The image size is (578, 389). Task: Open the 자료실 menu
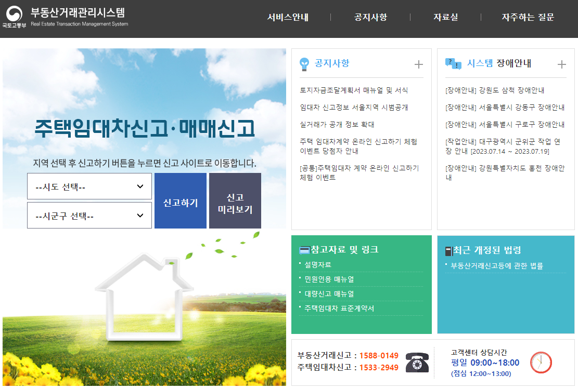tap(445, 17)
